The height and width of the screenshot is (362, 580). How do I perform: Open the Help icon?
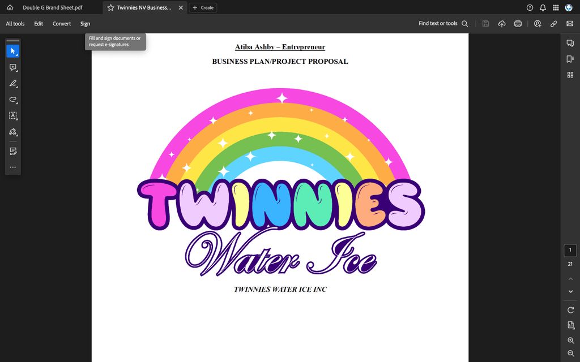(530, 7)
